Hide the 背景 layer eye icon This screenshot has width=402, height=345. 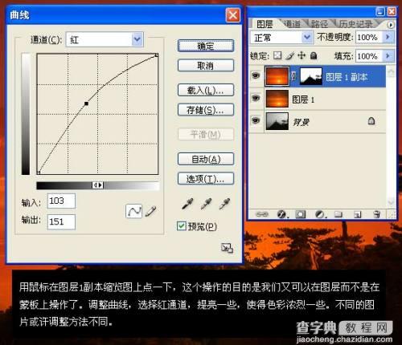(256, 120)
